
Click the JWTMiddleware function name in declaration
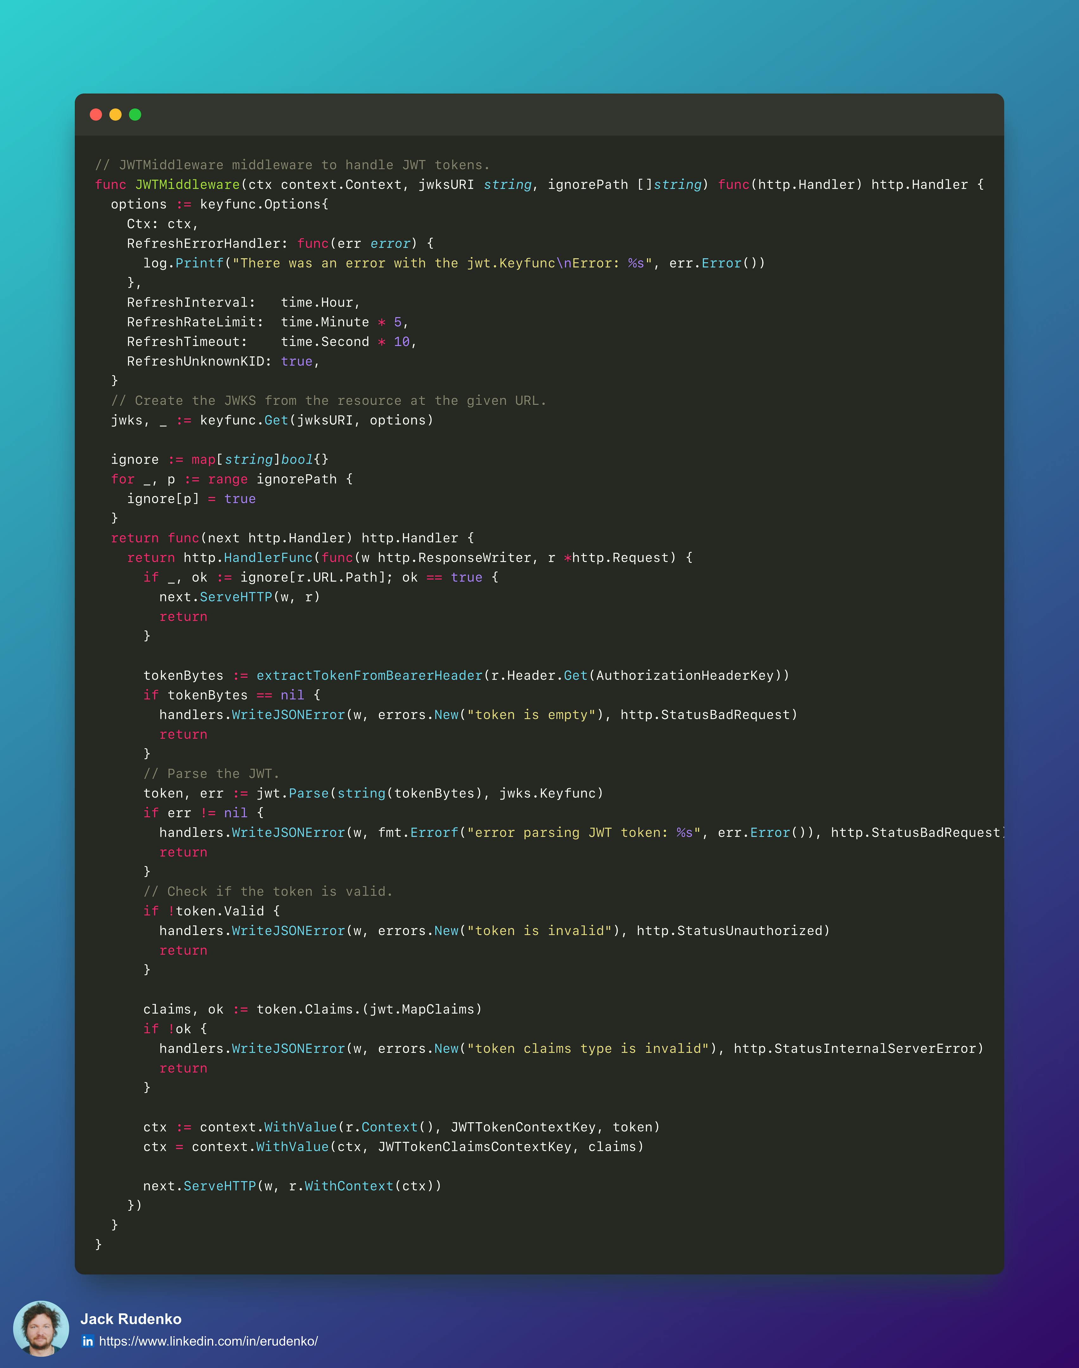tap(187, 185)
